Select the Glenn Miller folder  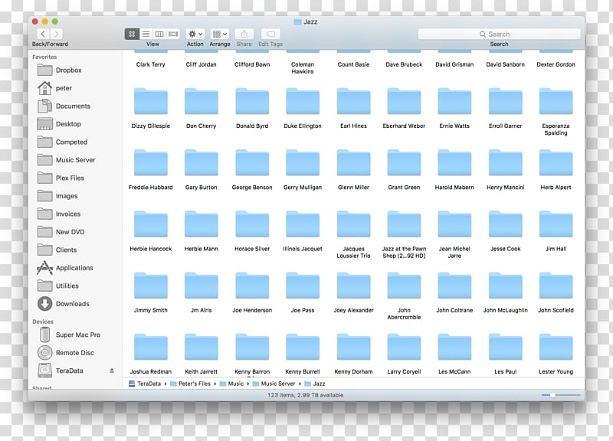coord(353,163)
